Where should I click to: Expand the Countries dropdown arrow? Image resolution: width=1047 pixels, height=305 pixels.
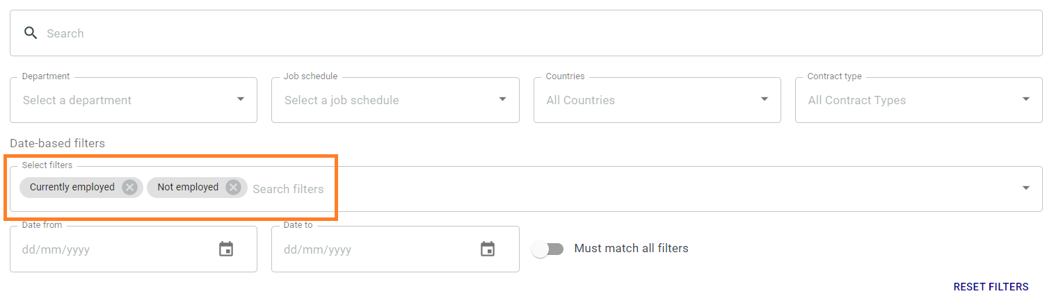tap(765, 99)
